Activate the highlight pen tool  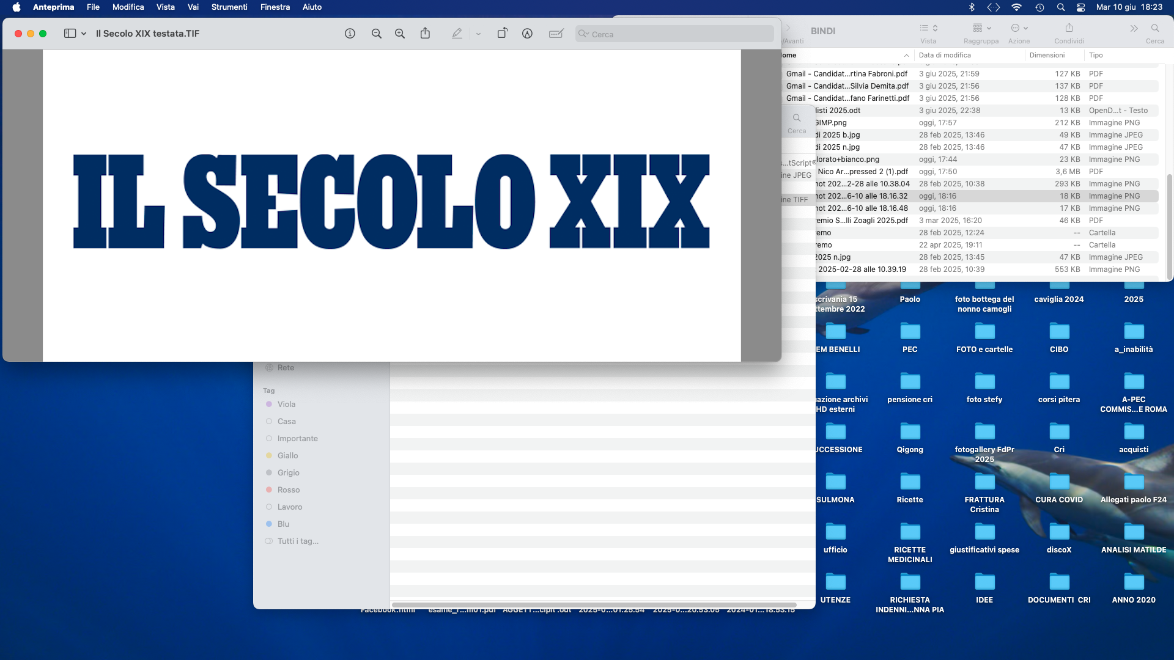(457, 34)
